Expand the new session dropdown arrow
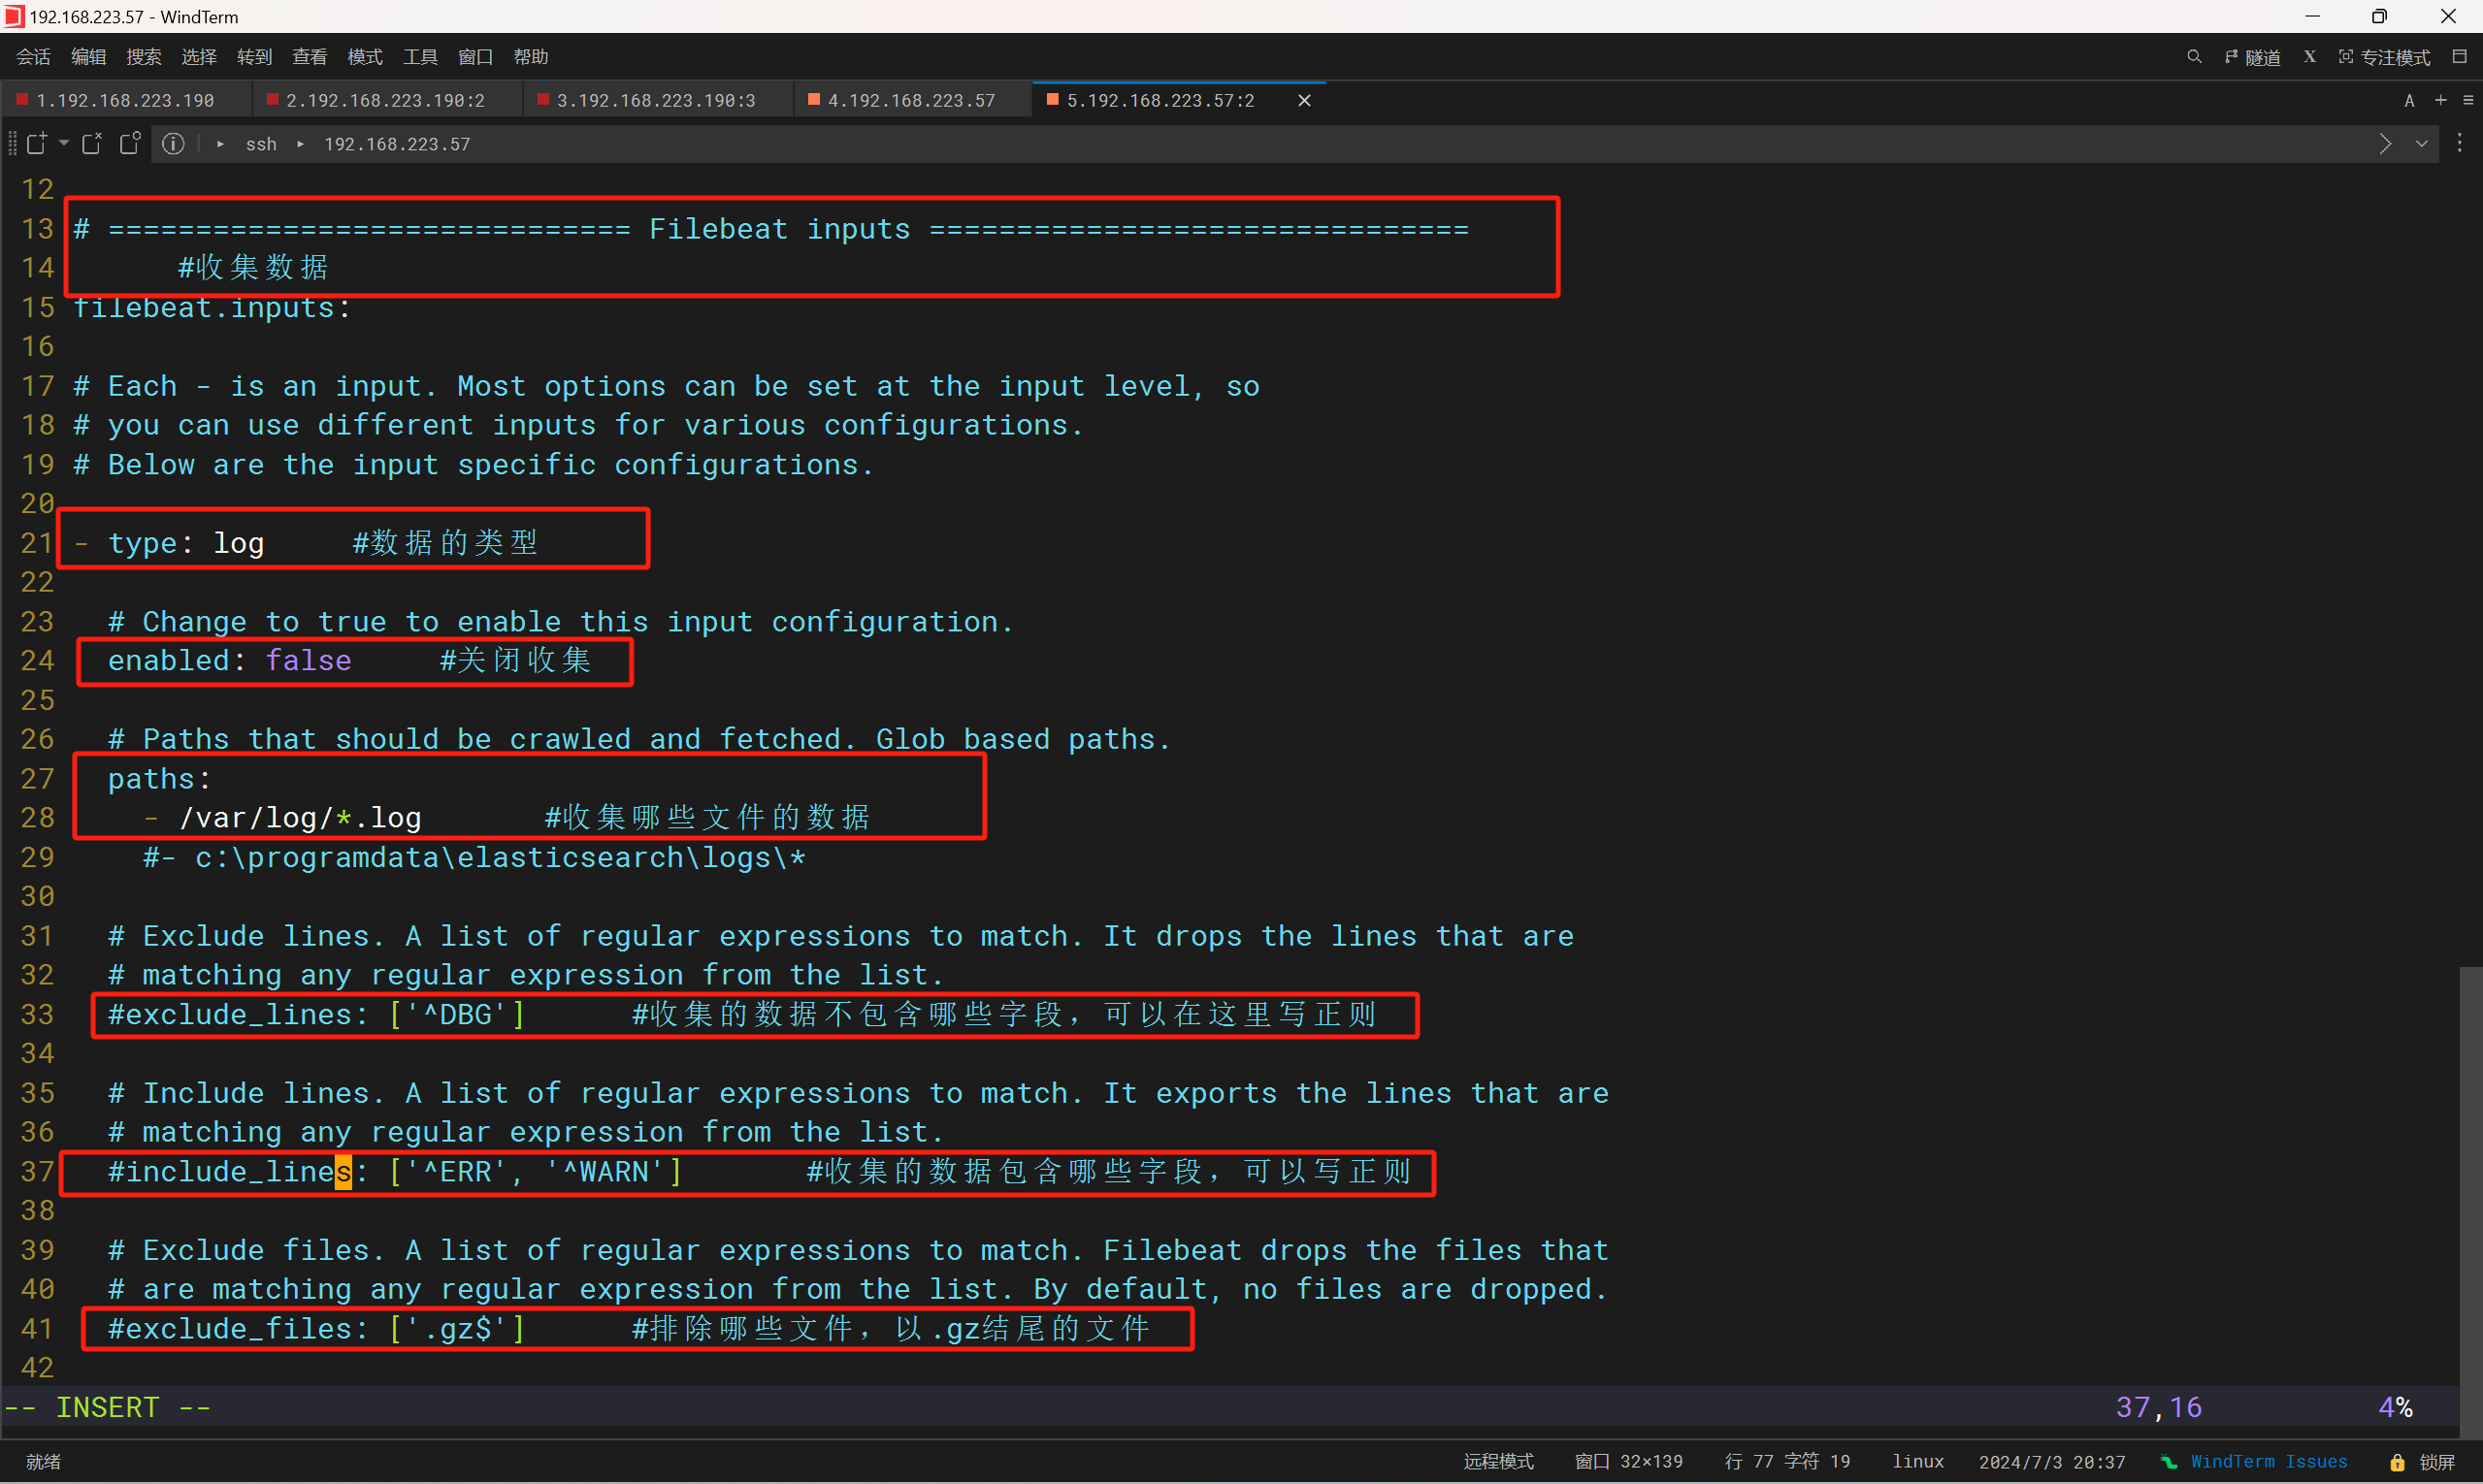Viewport: 2483px width, 1484px height. 64,143
